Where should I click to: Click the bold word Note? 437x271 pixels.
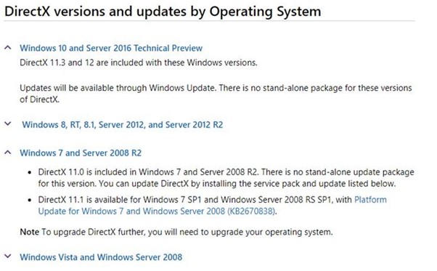pos(30,232)
